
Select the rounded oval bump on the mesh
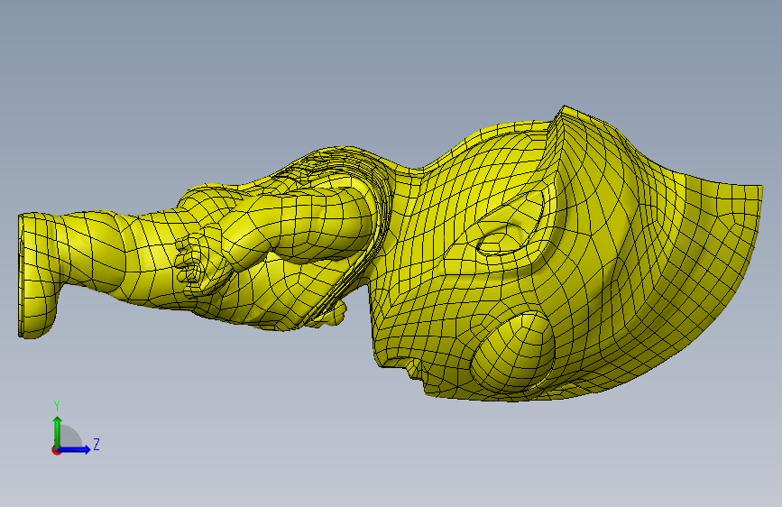point(512,352)
